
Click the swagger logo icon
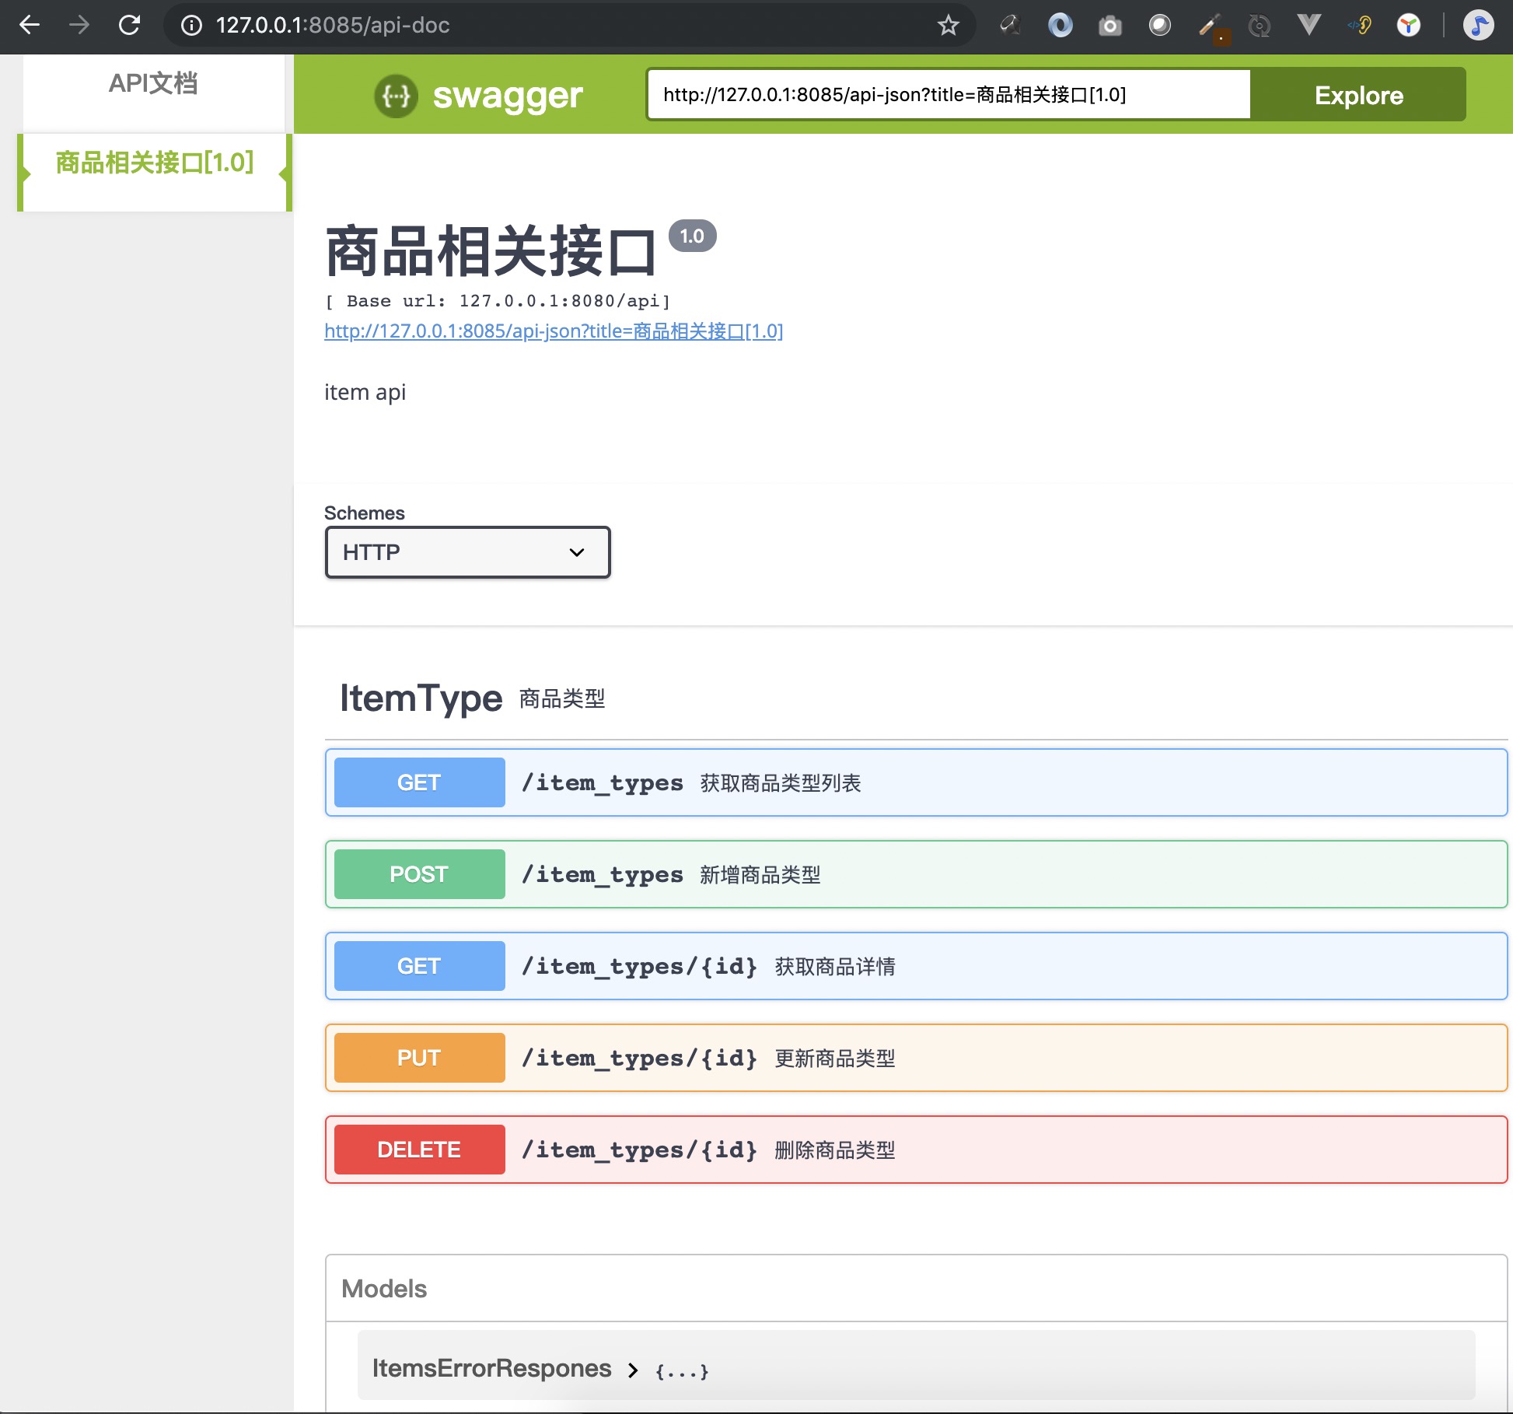396,96
